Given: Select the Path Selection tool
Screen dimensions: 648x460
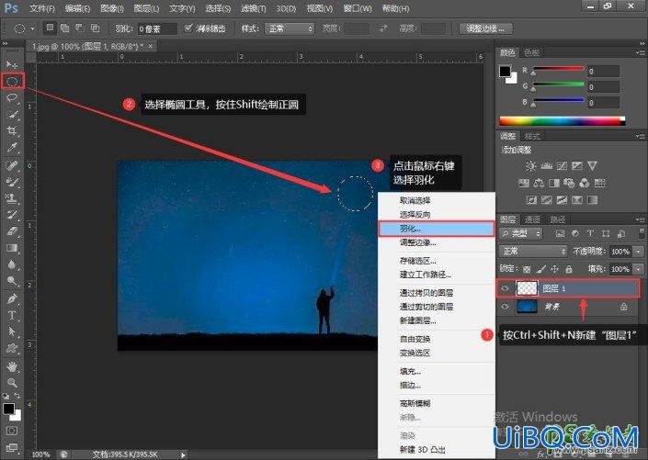Looking at the screenshot, I should click(12, 331).
